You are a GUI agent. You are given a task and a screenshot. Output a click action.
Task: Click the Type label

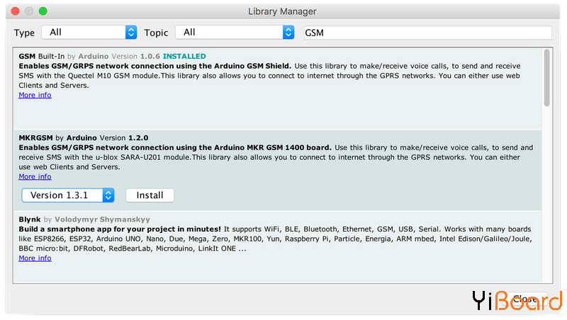pos(24,33)
